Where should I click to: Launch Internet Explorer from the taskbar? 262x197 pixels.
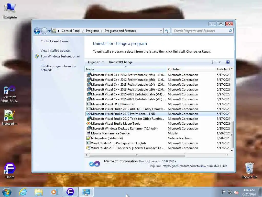(23, 192)
